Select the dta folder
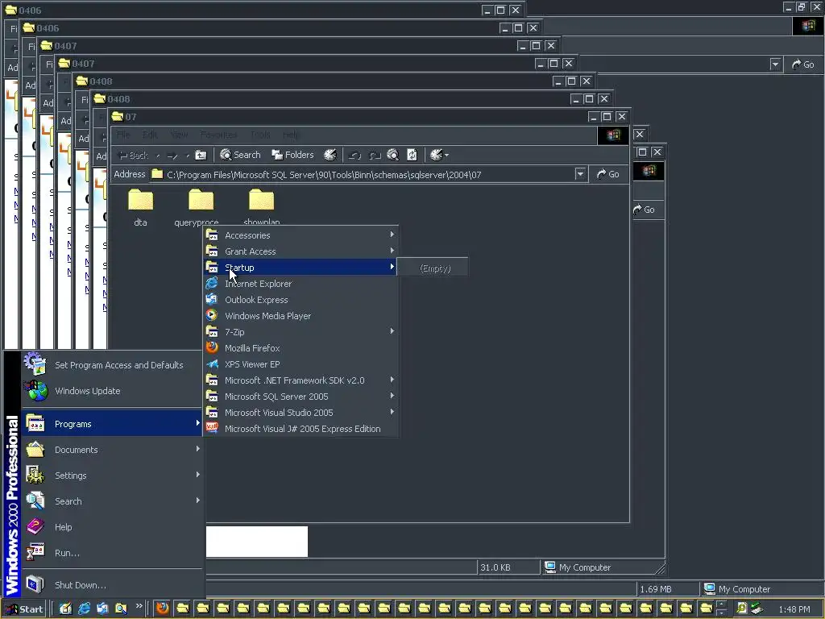Viewport: 825px width, 619px height. pos(140,207)
